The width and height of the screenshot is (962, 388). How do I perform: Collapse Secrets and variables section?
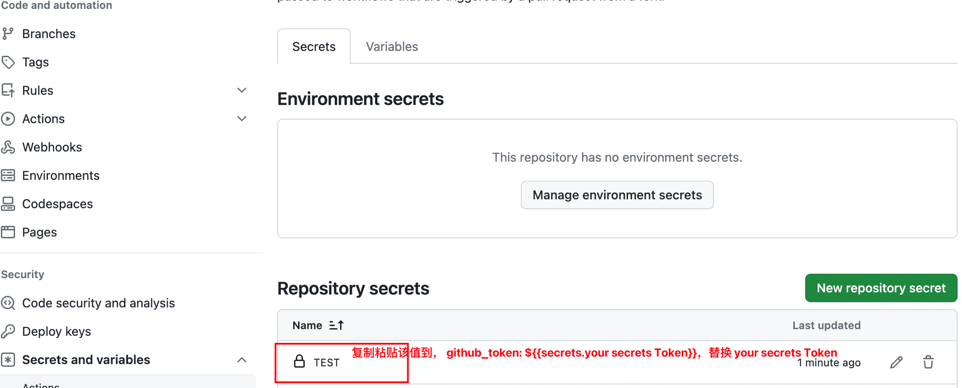click(242, 360)
